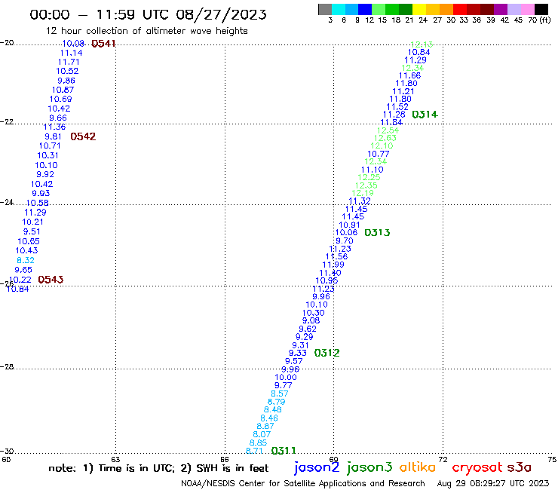
Task: Click the light-blue value 8.71
Action: pos(254,451)
